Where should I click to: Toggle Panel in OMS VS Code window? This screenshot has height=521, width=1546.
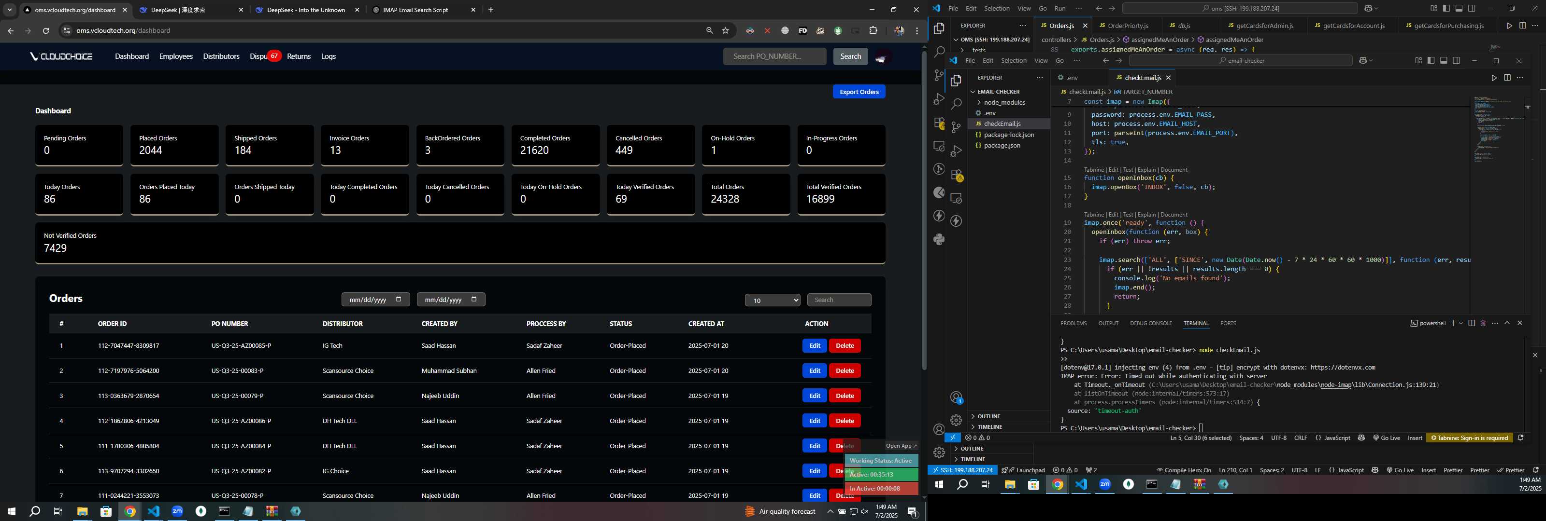click(x=1459, y=8)
